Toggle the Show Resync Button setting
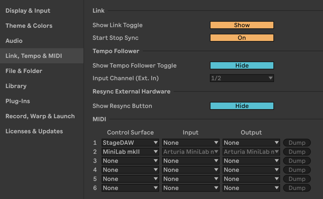 click(242, 106)
